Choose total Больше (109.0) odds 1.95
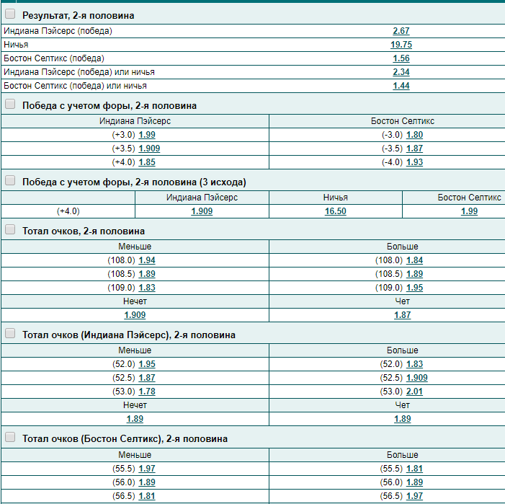This screenshot has height=504, width=505. (414, 288)
